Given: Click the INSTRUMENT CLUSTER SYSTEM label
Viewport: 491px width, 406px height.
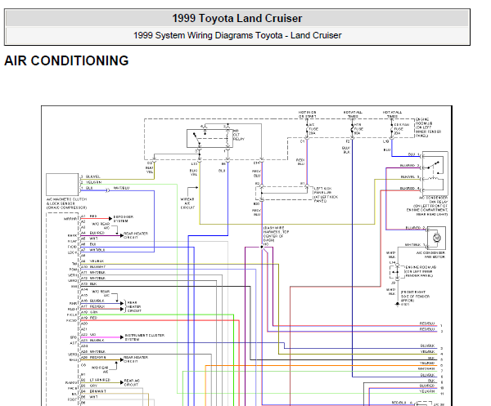Looking at the screenshot, I should [144, 337].
